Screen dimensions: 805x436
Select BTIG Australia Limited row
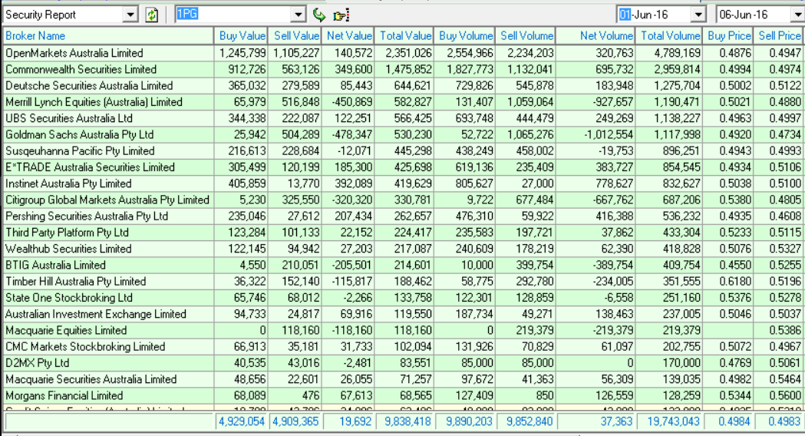(x=402, y=265)
